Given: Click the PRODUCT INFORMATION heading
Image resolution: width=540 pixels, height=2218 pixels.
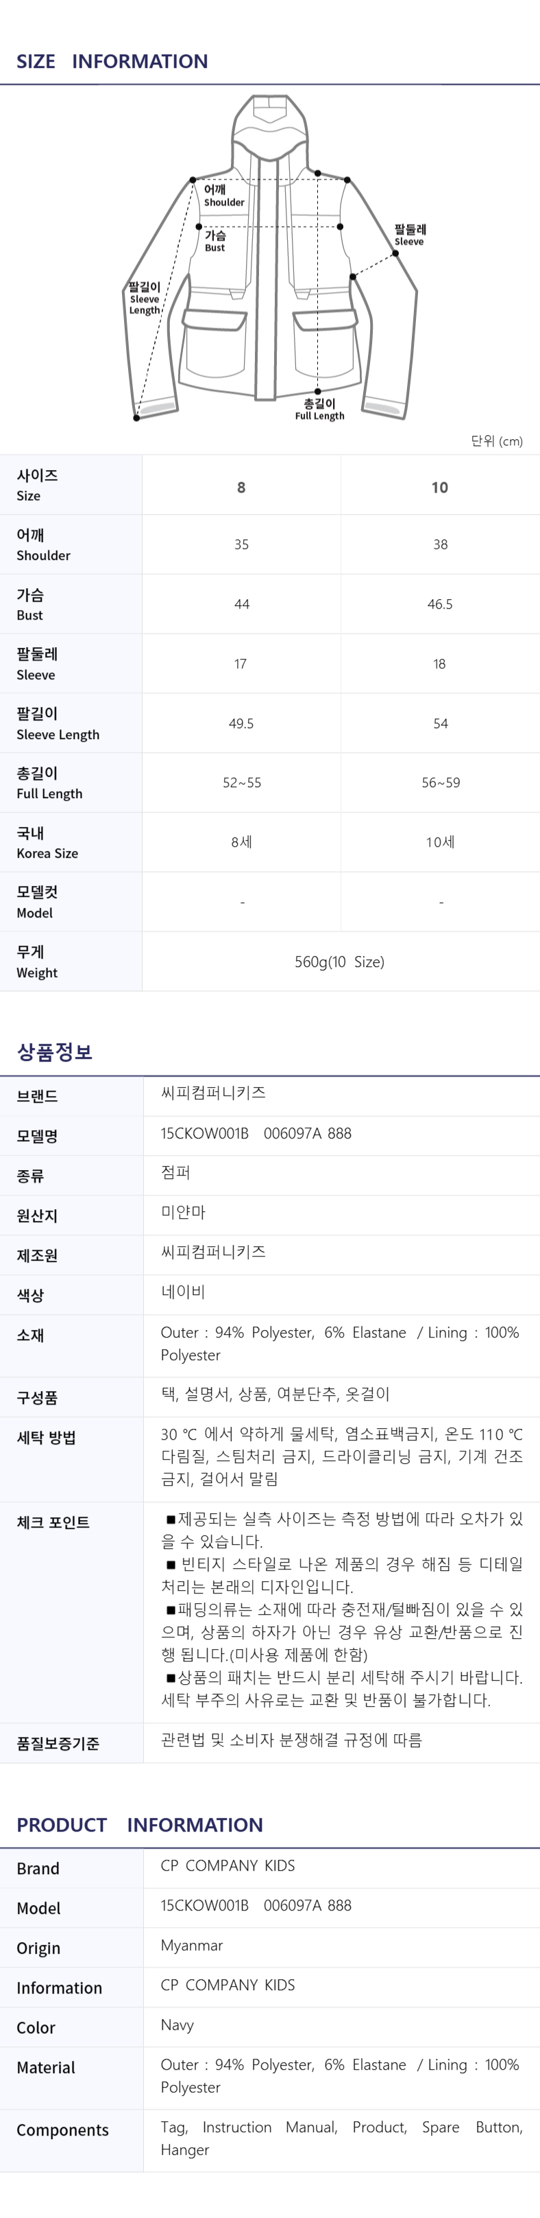Looking at the screenshot, I should [x=139, y=1825].
